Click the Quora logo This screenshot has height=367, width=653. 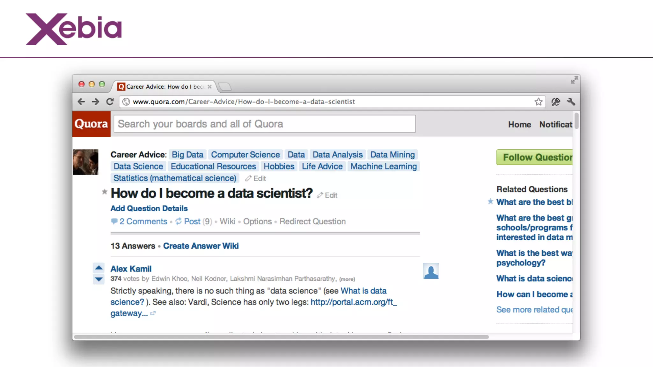[x=91, y=124]
